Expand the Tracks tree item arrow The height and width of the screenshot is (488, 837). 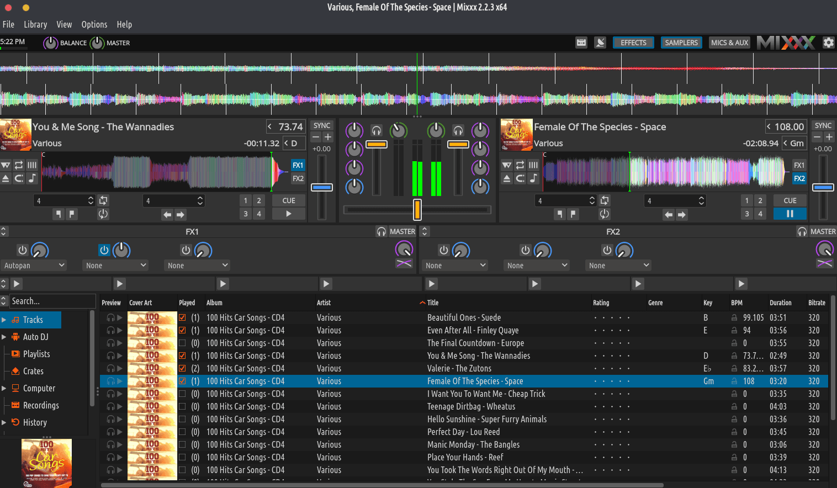4,320
